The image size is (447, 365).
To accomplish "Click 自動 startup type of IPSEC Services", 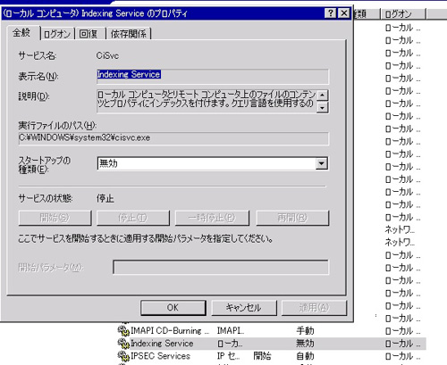I will click(x=305, y=356).
